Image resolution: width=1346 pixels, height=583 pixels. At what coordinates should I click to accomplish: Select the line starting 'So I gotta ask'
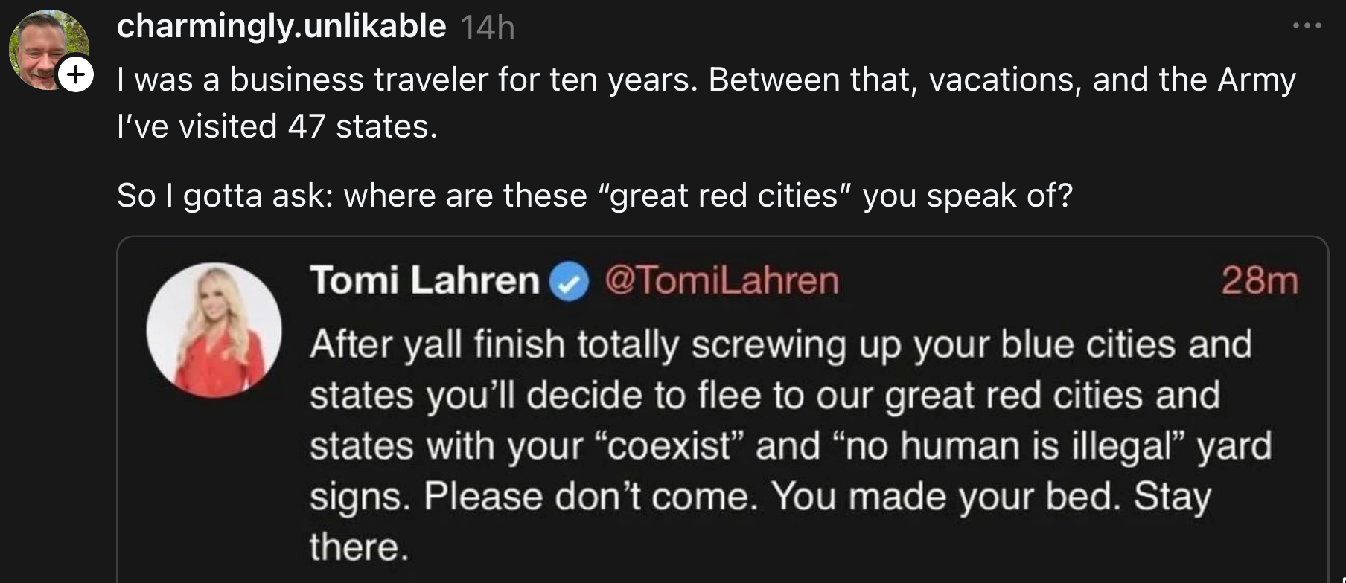[x=596, y=196]
